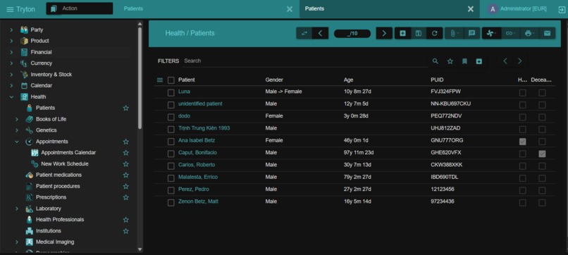Create a new patient record

[402, 33]
